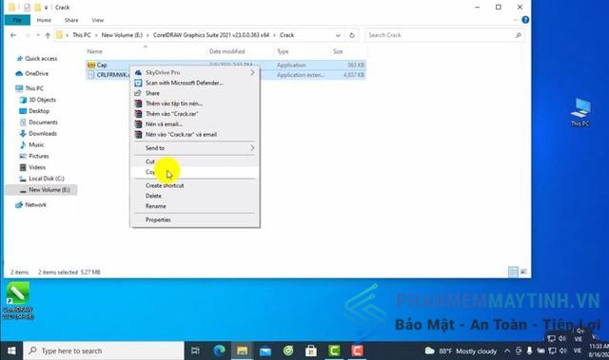The image size is (609, 360).
Task: Expand the address bar history dropdown
Action: [338, 35]
